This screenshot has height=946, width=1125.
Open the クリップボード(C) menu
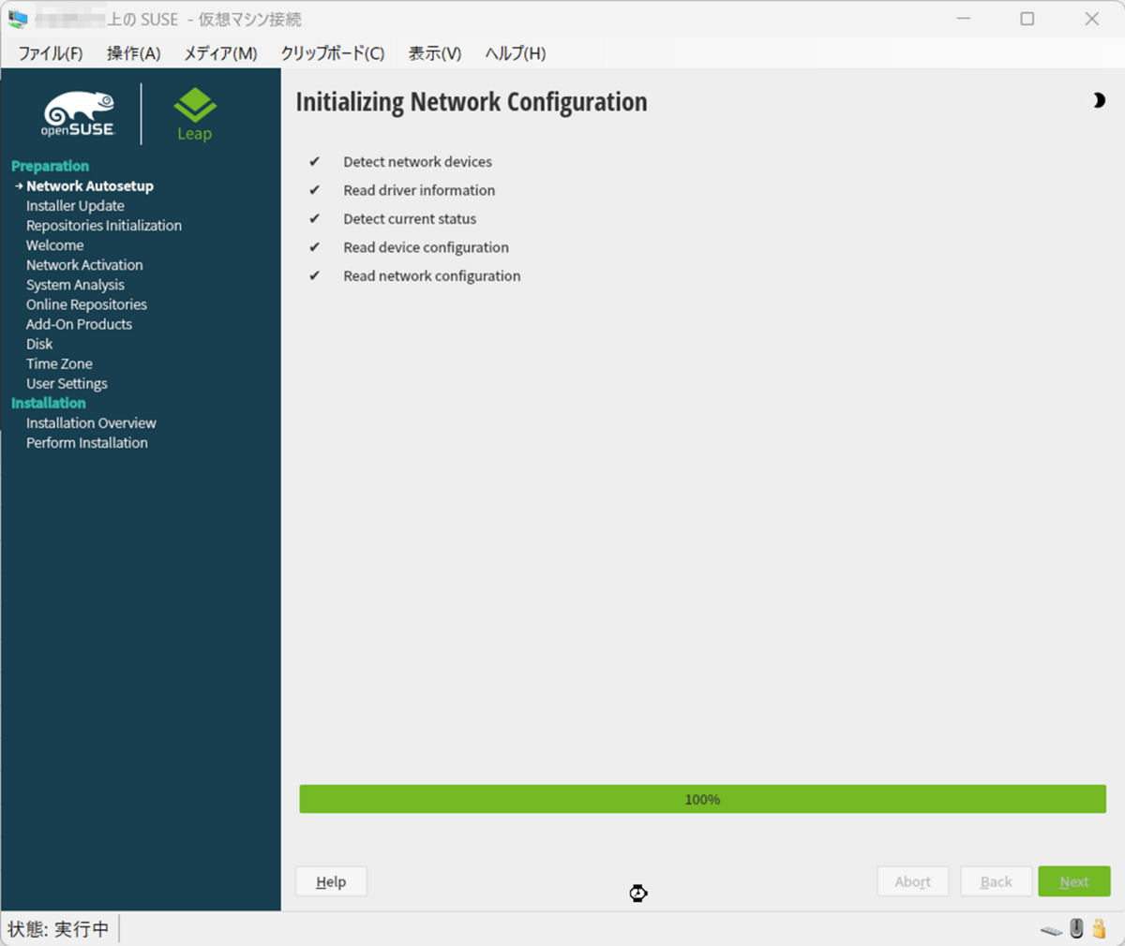333,53
